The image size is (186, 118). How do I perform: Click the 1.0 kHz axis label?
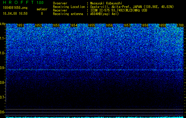click(3, 53)
